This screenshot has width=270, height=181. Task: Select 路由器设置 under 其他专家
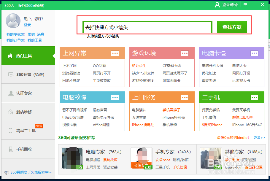[x=254, y=167]
